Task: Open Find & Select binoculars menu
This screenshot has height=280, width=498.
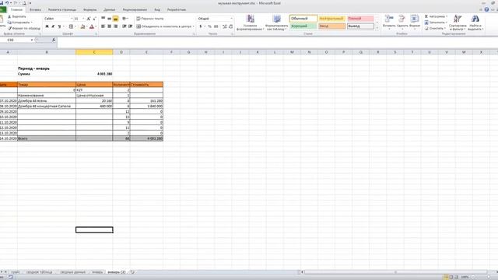Action: [475, 23]
